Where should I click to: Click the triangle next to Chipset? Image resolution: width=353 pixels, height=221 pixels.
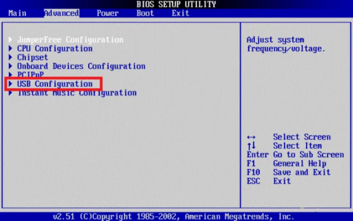click(x=10, y=57)
